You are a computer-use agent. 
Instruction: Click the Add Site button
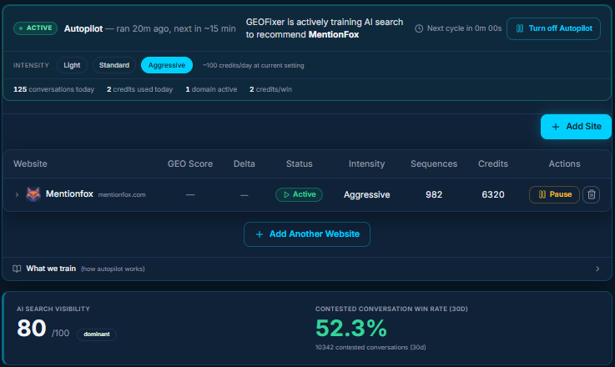click(576, 127)
